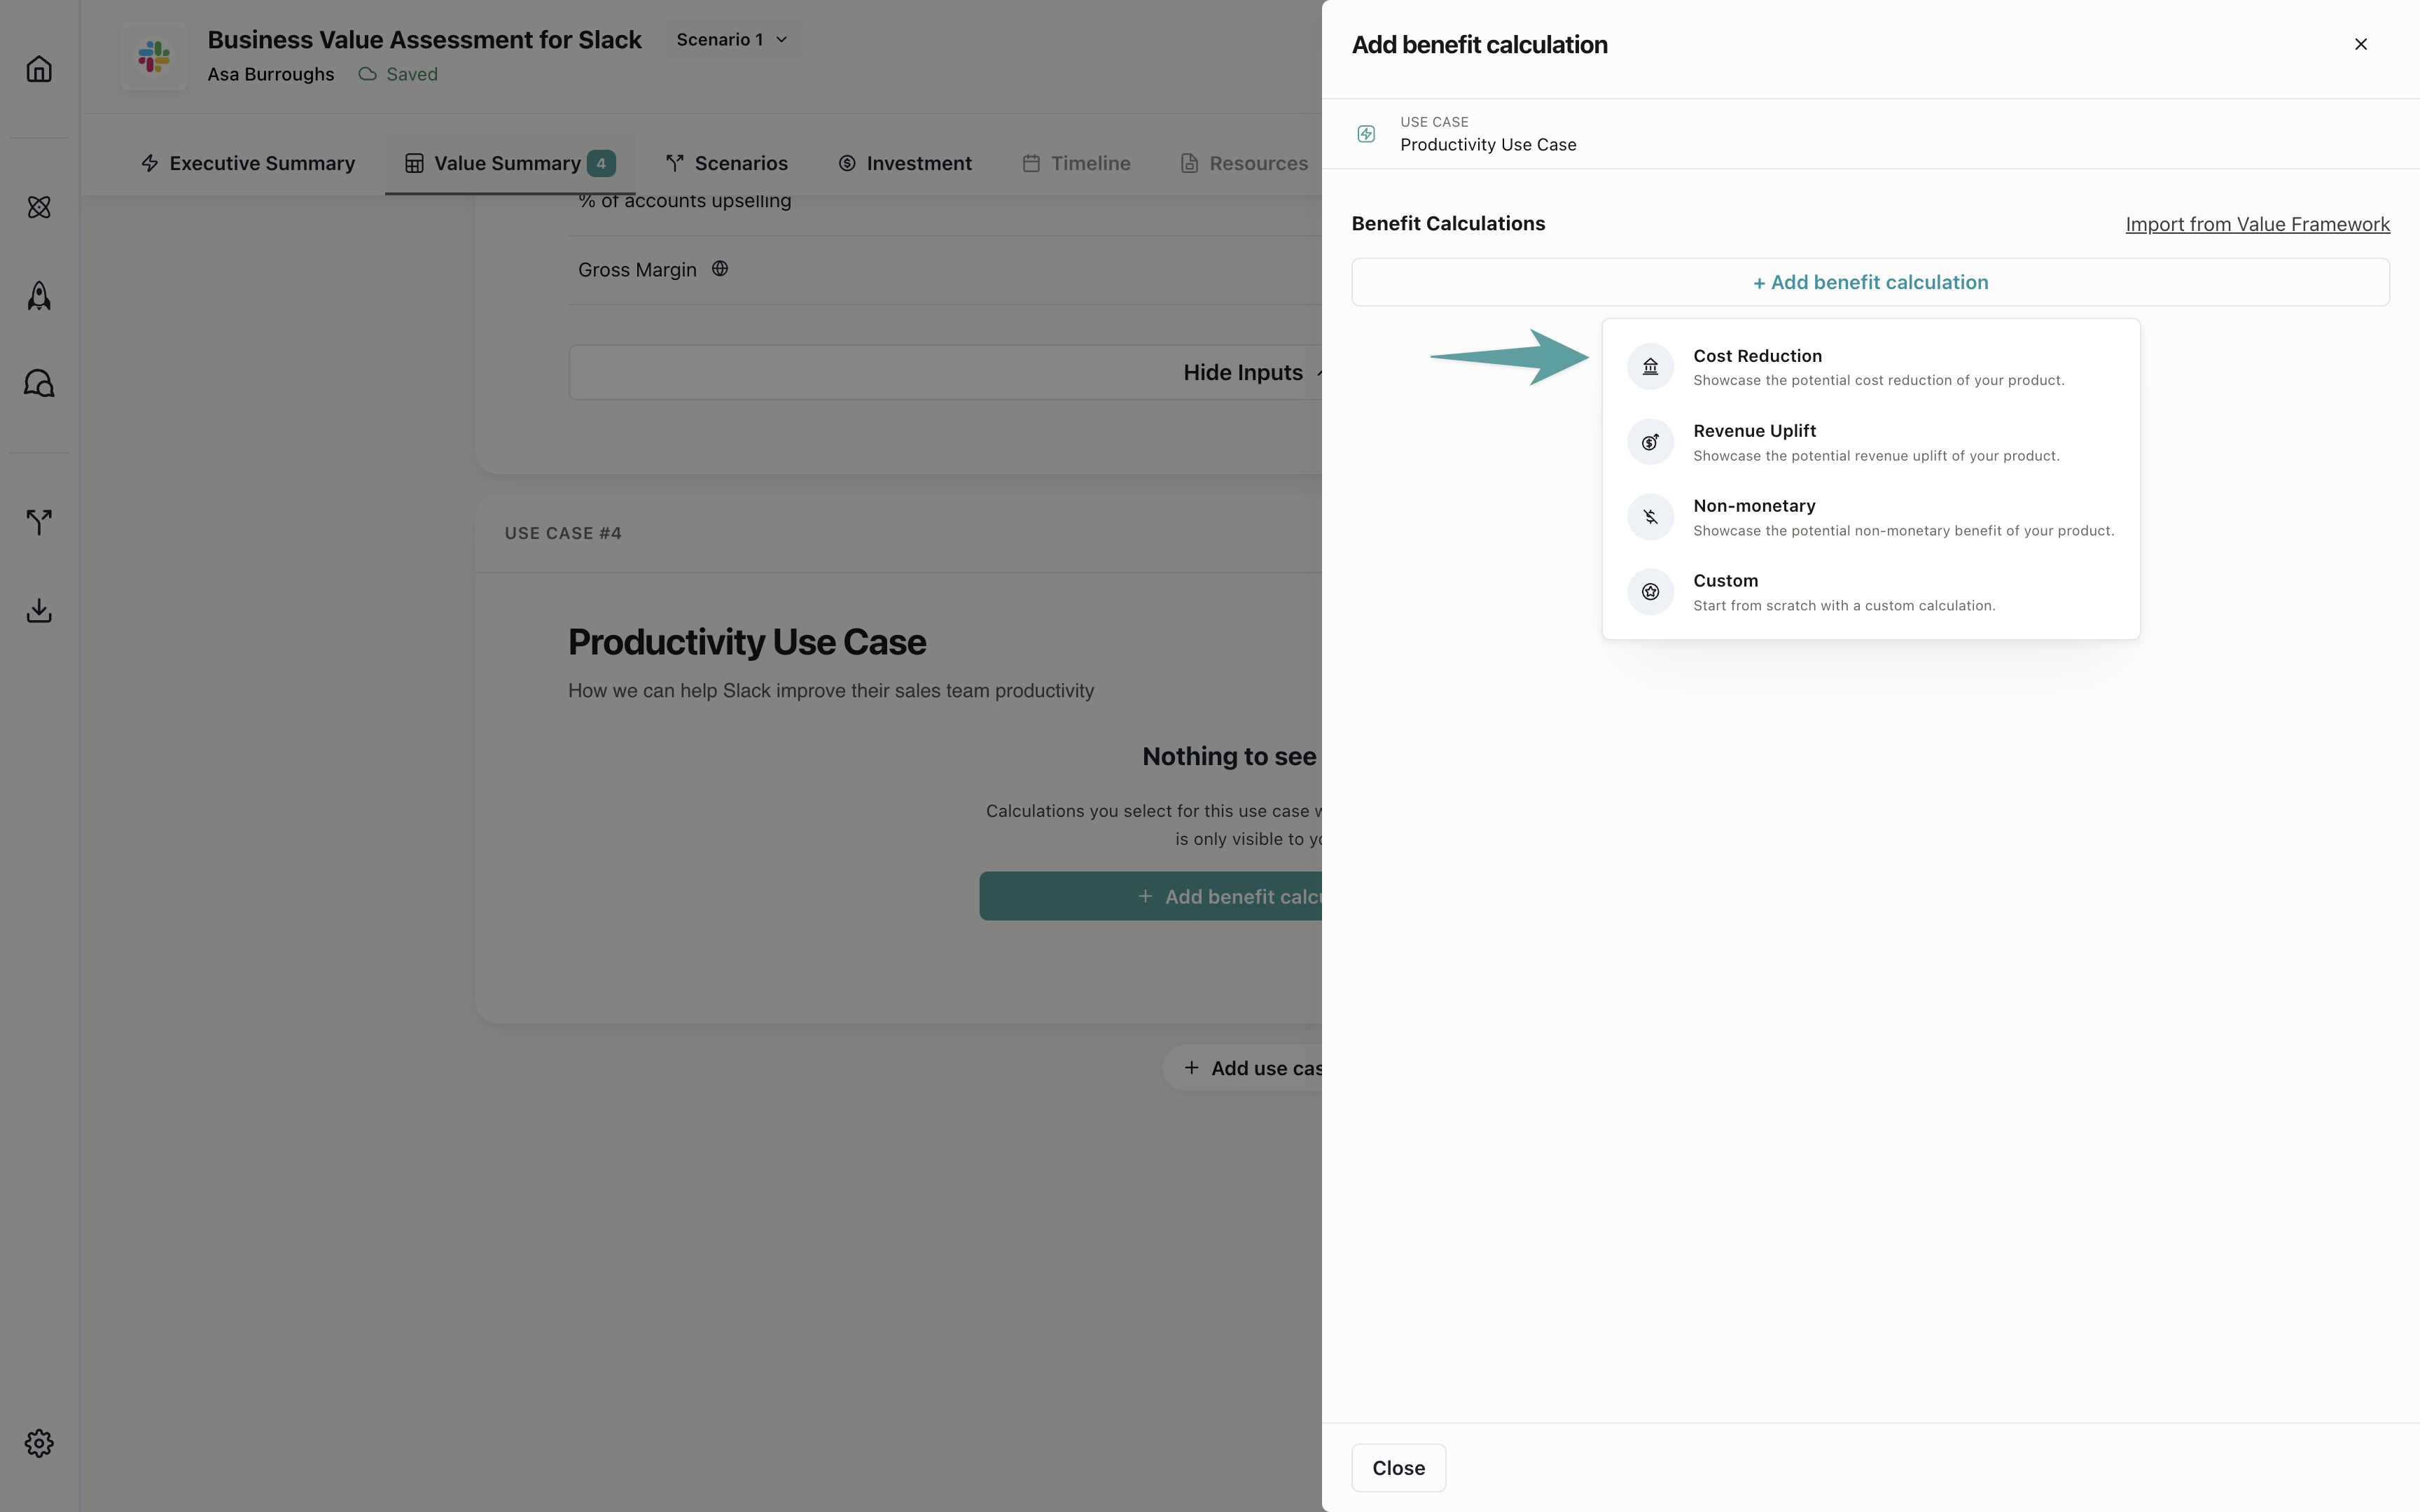Click the rocket icon in sidebar
This screenshot has width=2420, height=1512.
39,295
